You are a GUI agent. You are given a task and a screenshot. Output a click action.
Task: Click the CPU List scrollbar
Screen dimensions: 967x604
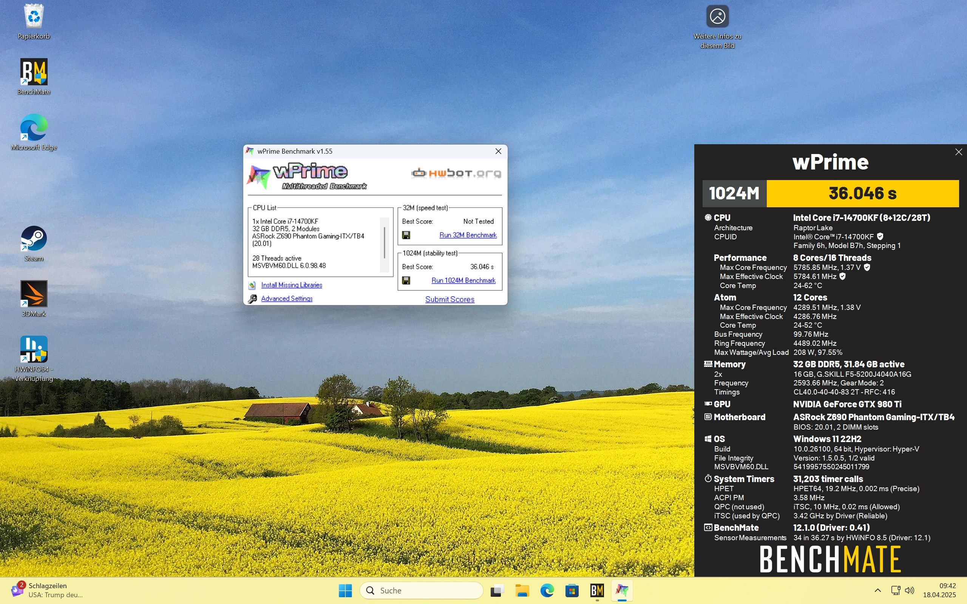click(x=385, y=245)
